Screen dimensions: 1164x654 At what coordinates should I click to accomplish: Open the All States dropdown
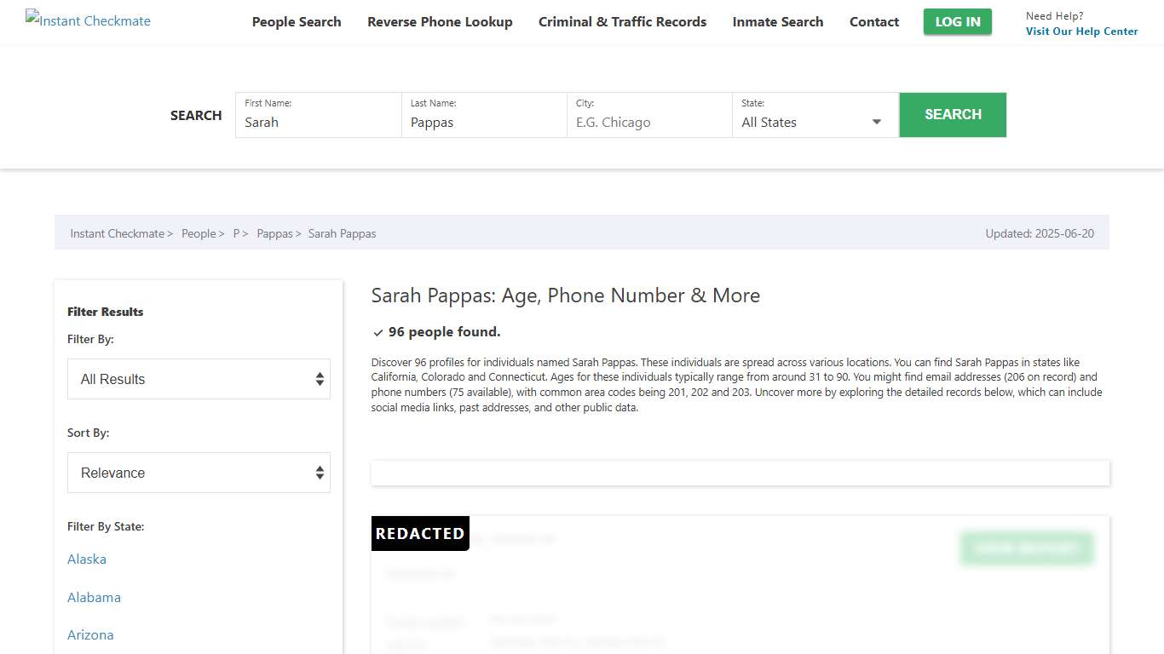pyautogui.click(x=810, y=122)
